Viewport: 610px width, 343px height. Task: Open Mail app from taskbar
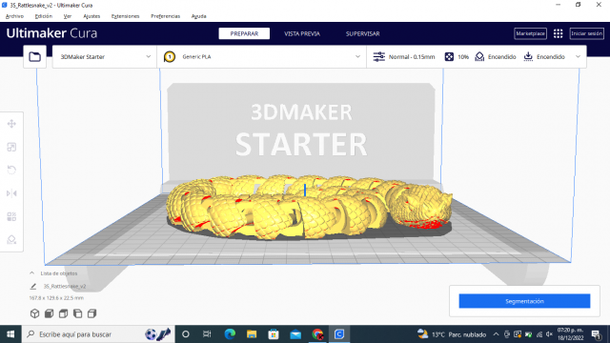click(x=295, y=334)
